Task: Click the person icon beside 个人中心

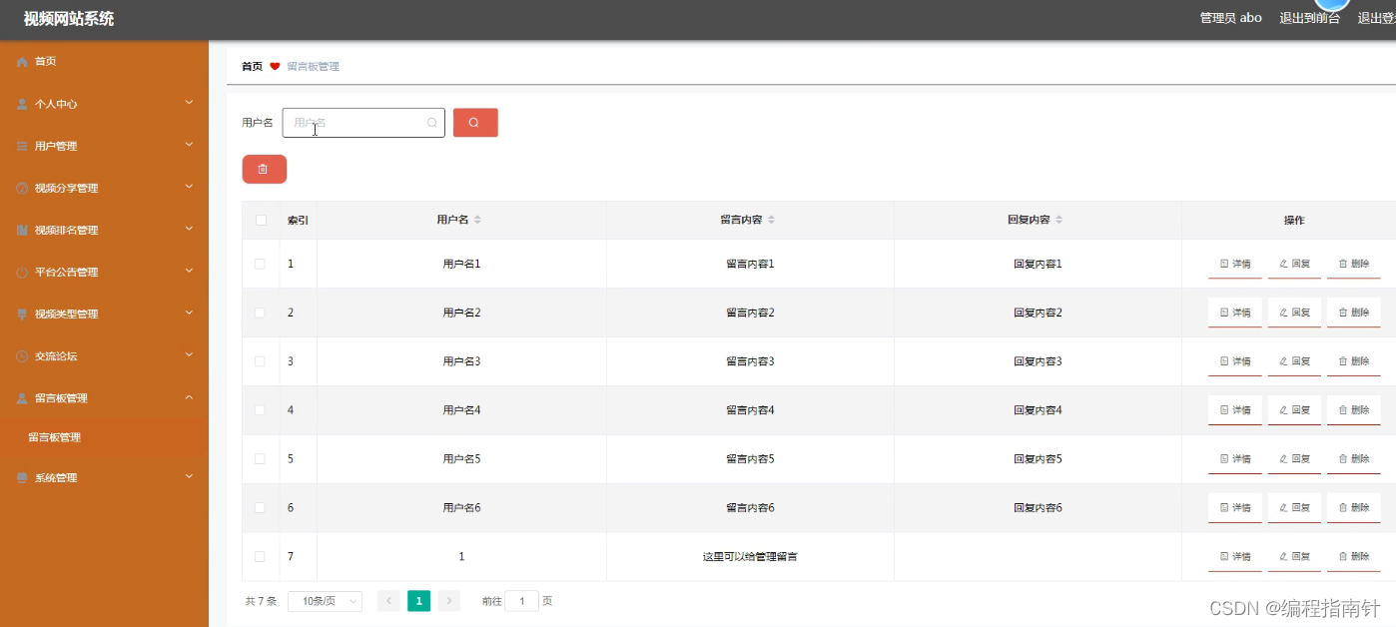Action: [x=22, y=104]
